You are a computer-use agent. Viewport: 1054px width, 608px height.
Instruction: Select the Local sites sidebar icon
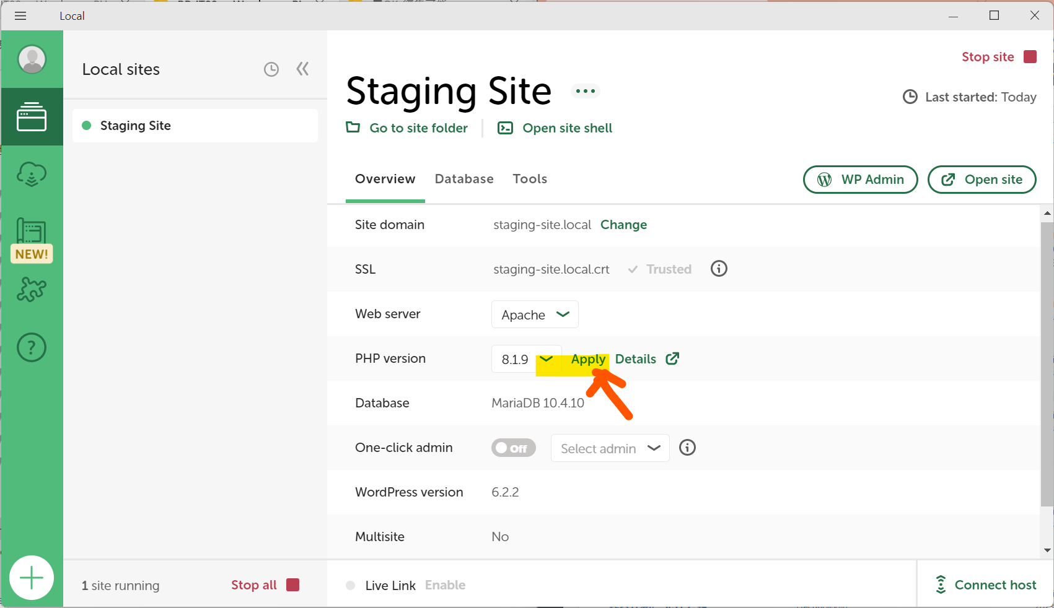pos(32,116)
